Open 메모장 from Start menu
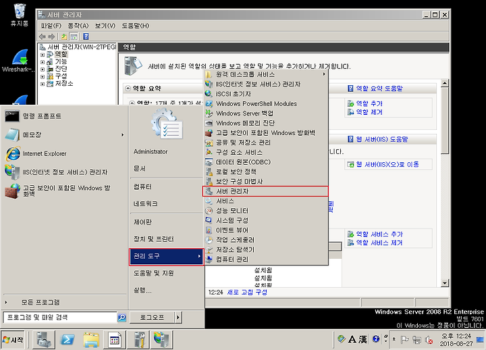 coord(65,135)
